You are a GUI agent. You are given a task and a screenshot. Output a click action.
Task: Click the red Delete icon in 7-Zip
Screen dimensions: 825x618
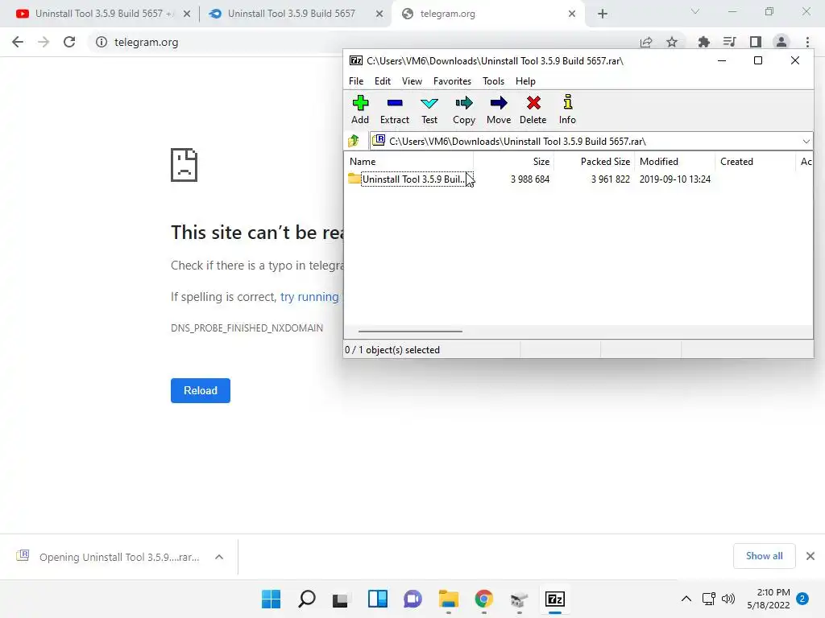[x=533, y=109]
